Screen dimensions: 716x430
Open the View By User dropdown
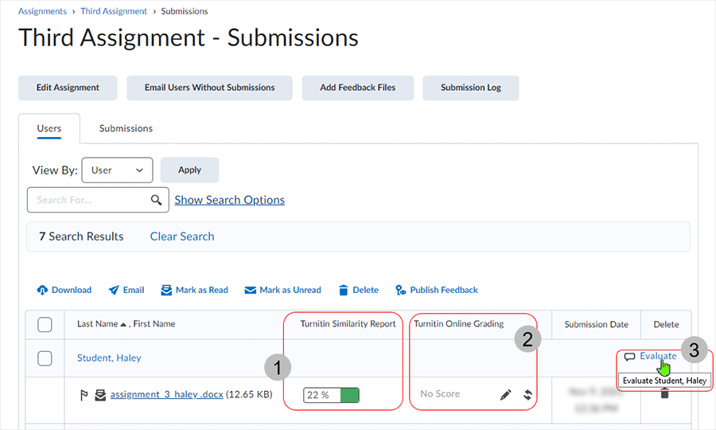118,170
